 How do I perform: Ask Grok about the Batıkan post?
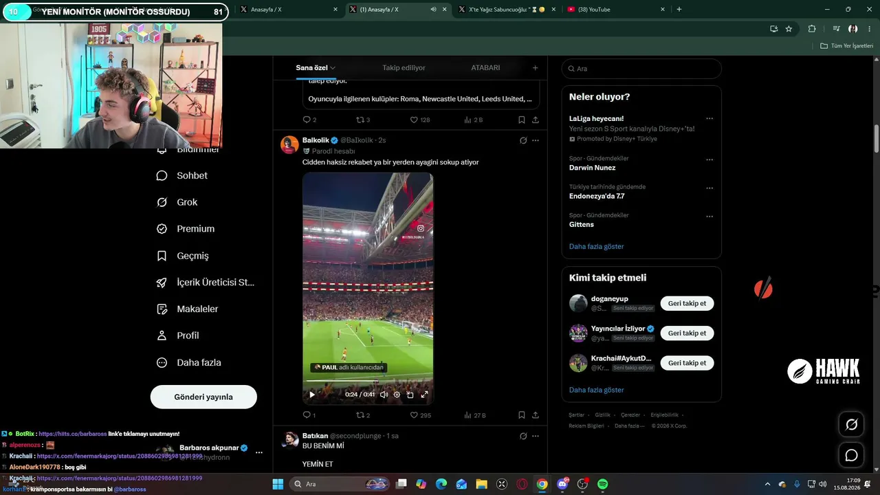pos(523,436)
